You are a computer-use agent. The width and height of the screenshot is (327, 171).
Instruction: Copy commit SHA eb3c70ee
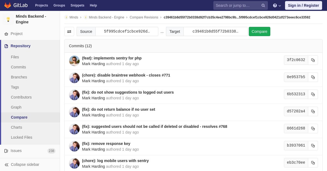click(x=313, y=163)
